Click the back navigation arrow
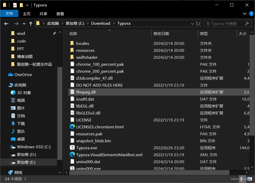 [x=6, y=23]
